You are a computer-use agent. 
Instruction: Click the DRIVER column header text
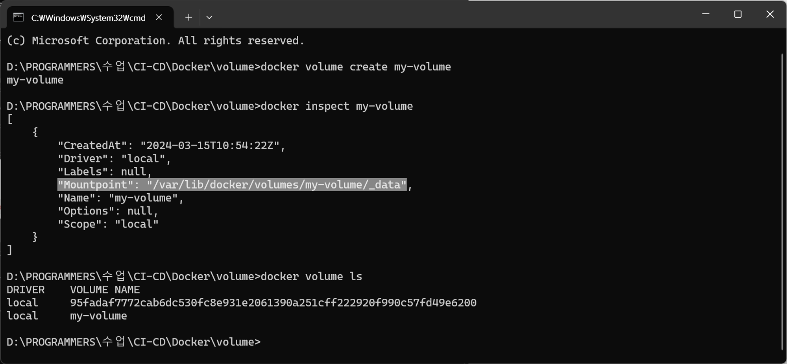pos(26,290)
